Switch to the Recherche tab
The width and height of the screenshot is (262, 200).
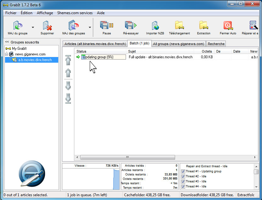click(x=216, y=44)
